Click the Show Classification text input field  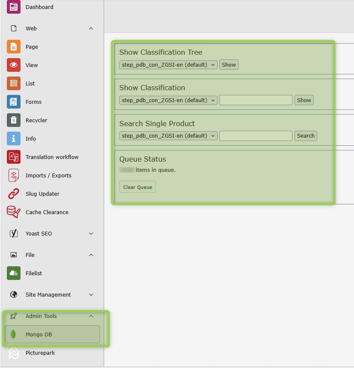(x=256, y=100)
